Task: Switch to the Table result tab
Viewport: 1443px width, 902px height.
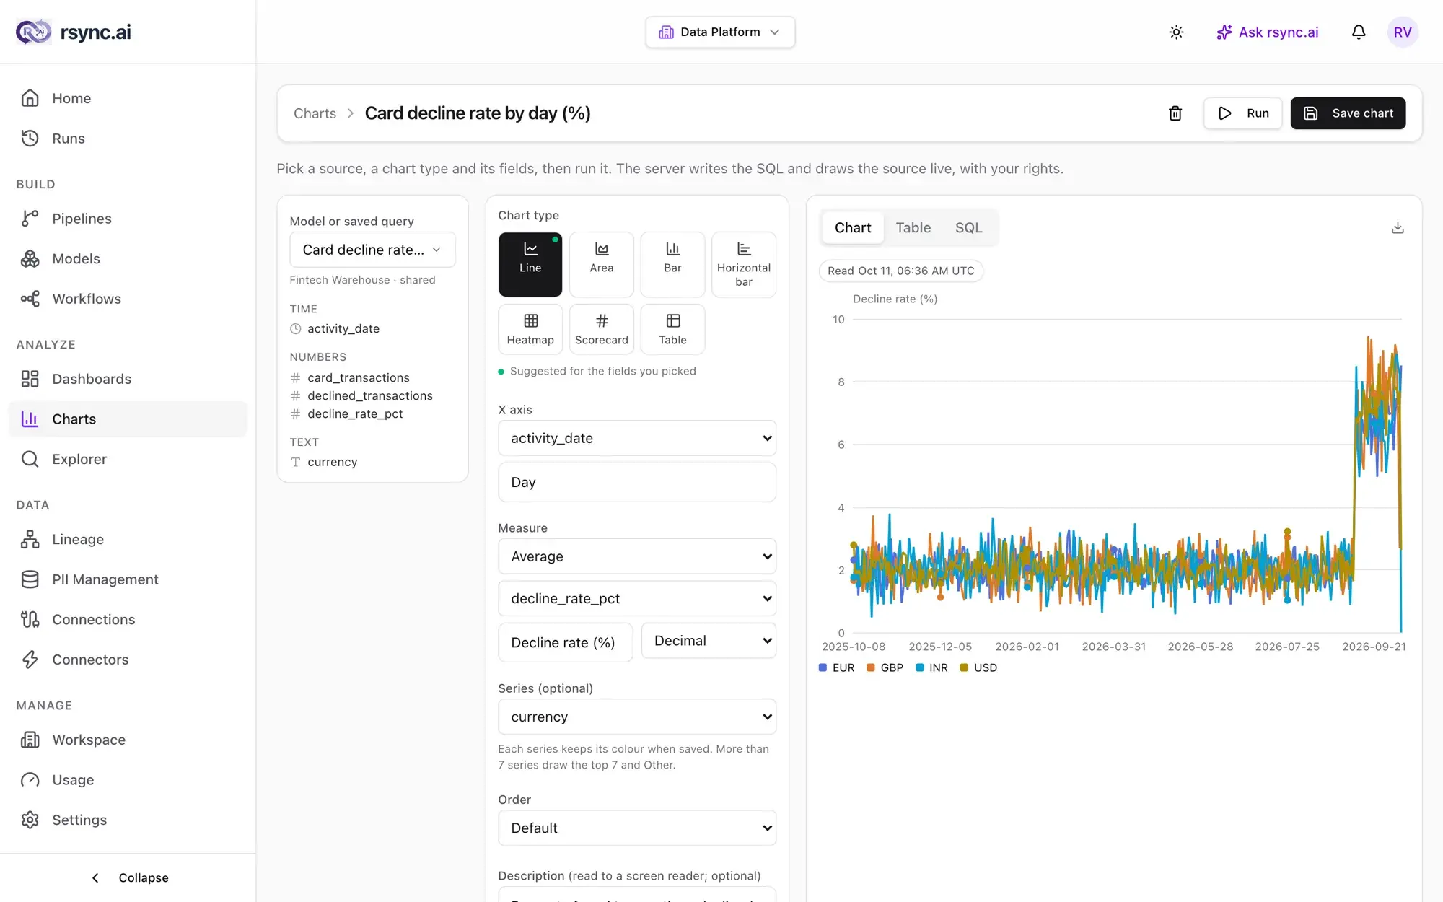Action: click(913, 228)
